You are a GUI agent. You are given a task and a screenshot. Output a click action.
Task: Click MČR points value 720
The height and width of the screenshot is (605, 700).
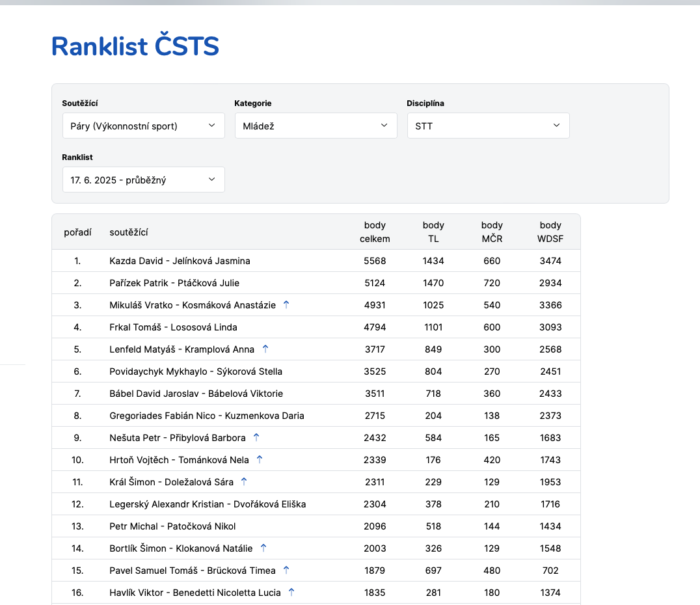click(492, 283)
